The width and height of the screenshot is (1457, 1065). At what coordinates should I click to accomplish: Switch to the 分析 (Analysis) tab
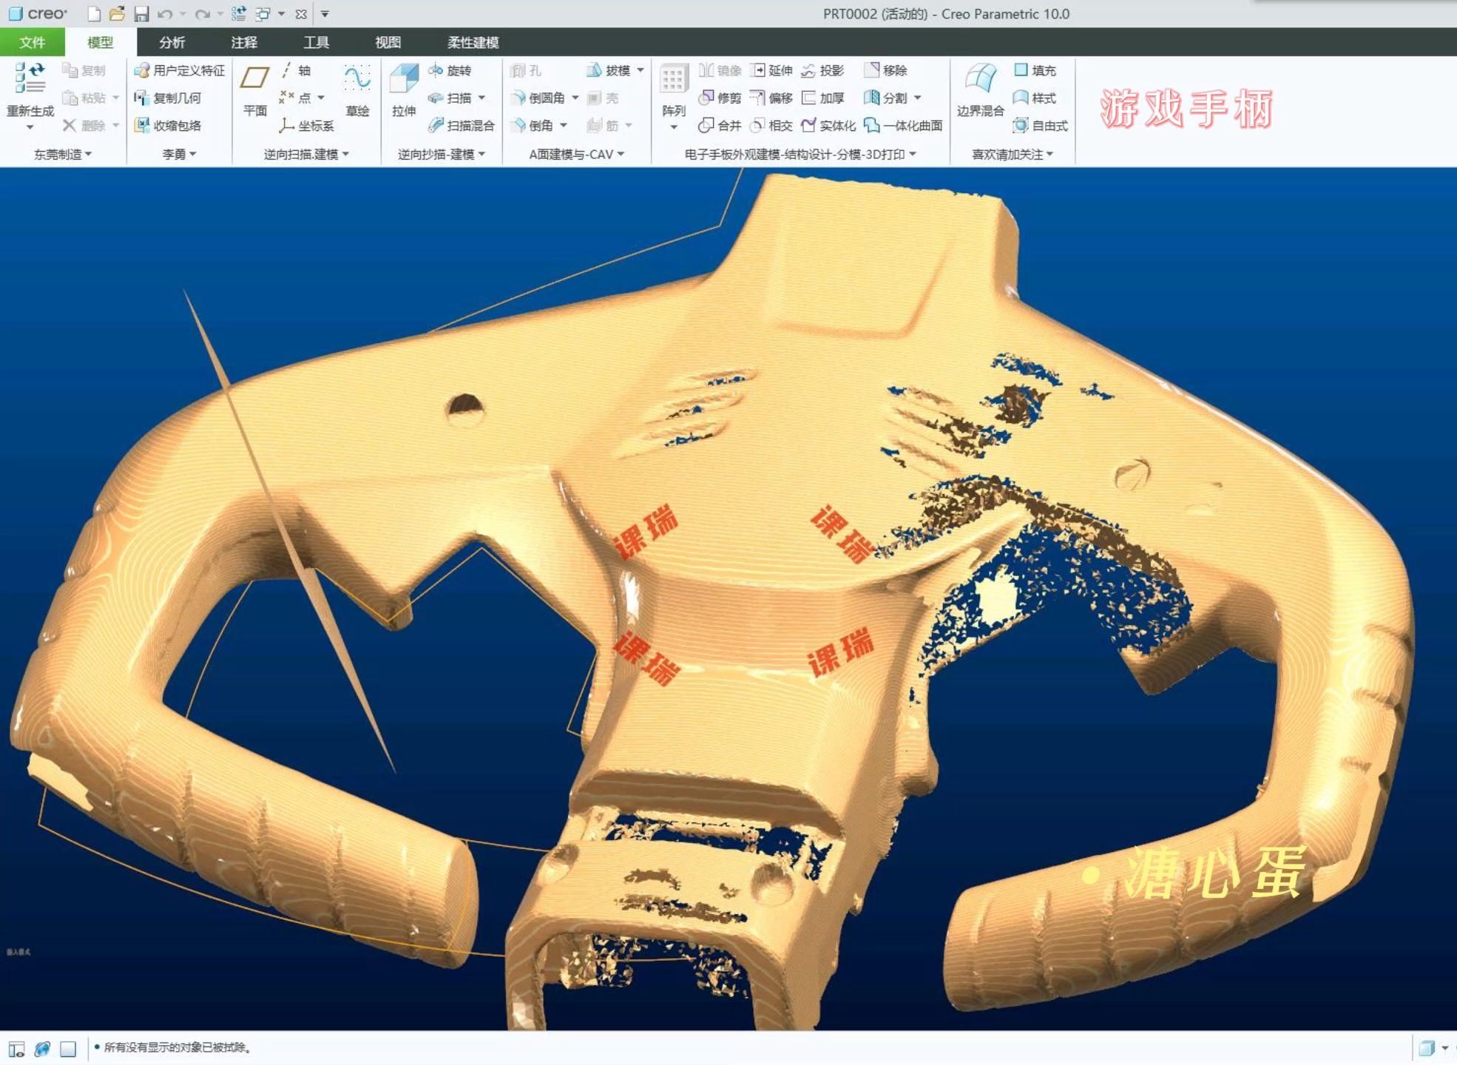(x=172, y=42)
